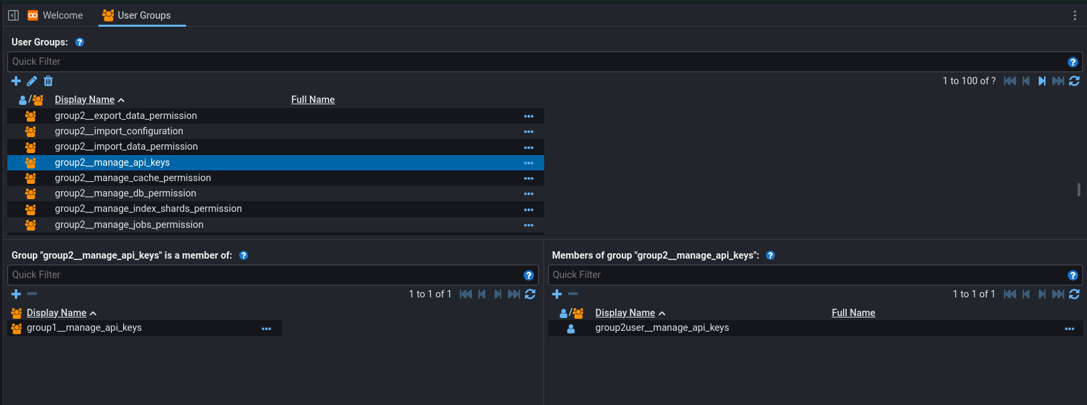Click the add user group plus icon
This screenshot has height=405, width=1087.
point(16,81)
